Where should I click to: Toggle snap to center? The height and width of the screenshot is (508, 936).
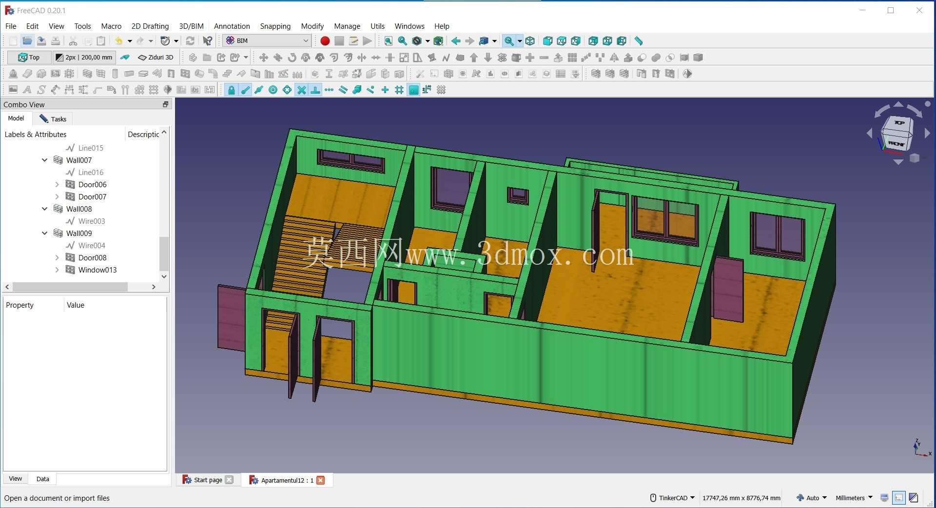(273, 90)
